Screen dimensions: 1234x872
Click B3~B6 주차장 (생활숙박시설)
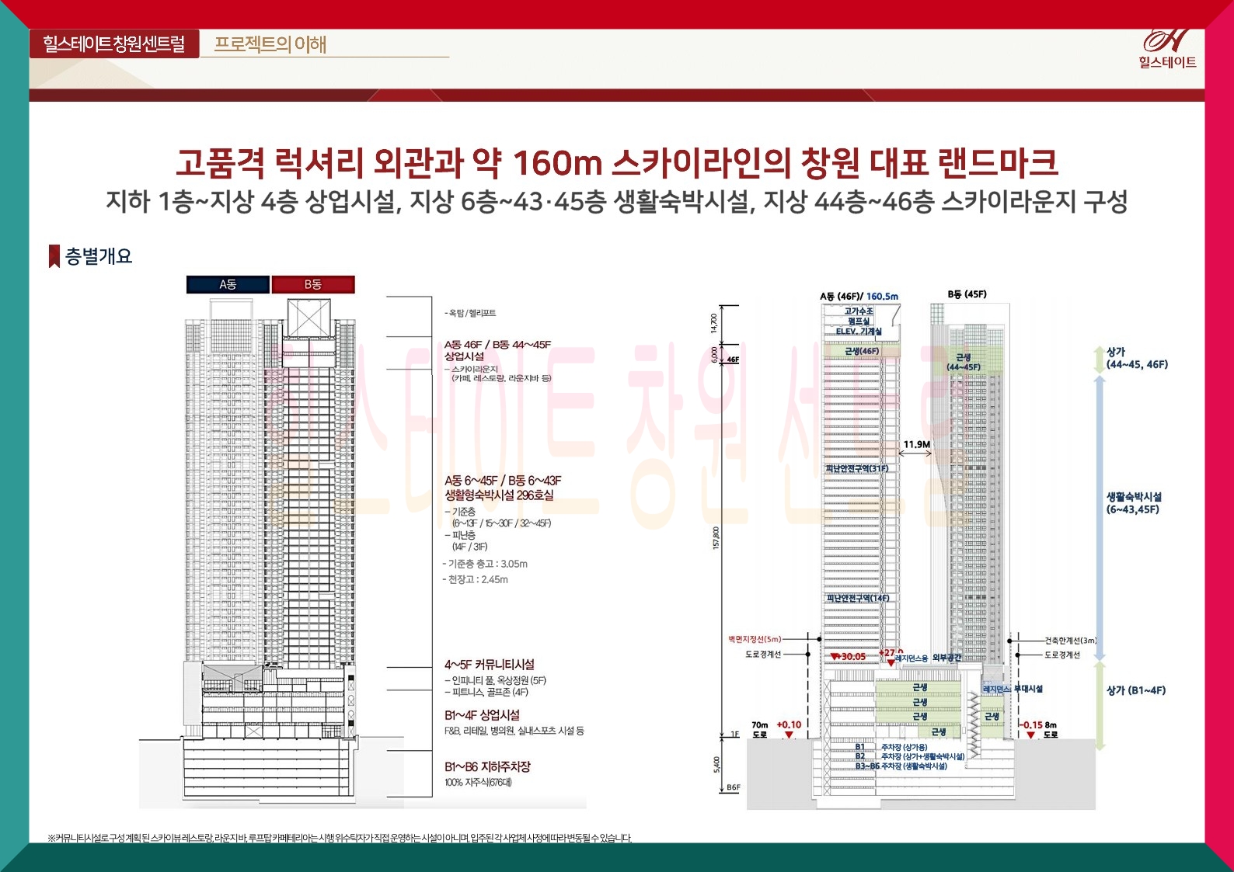pyautogui.click(x=901, y=766)
